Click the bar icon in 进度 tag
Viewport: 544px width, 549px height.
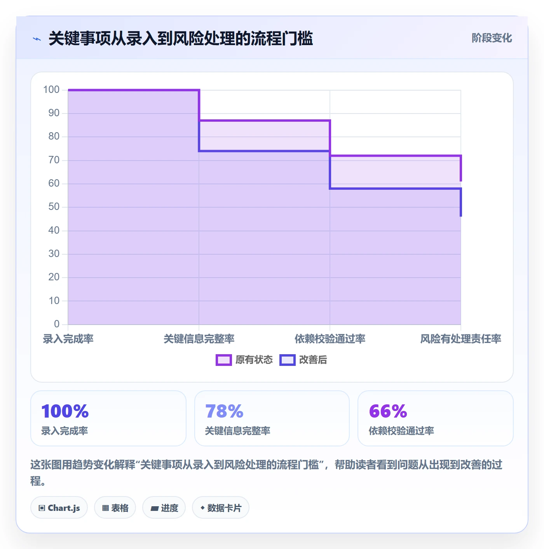[155, 509]
